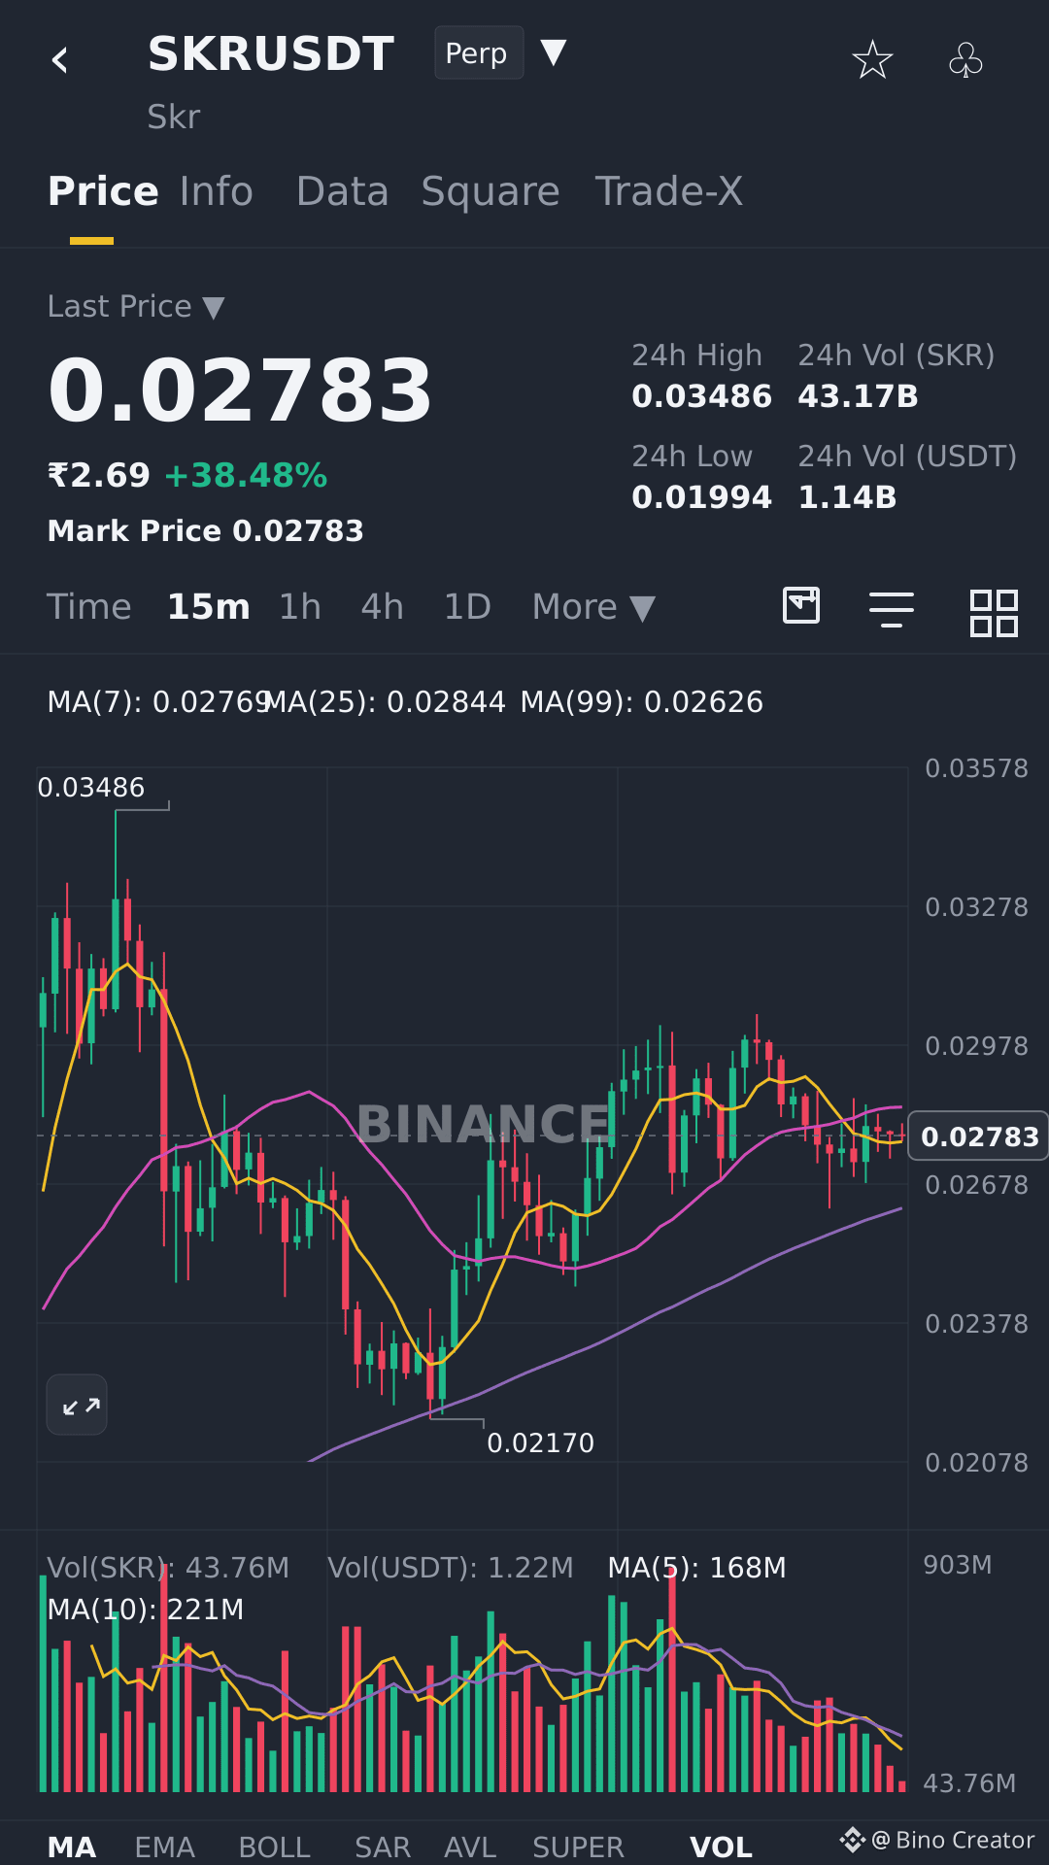The height and width of the screenshot is (1865, 1049).
Task: Tap the MA(99): 0.02626 label
Action: coord(642,702)
